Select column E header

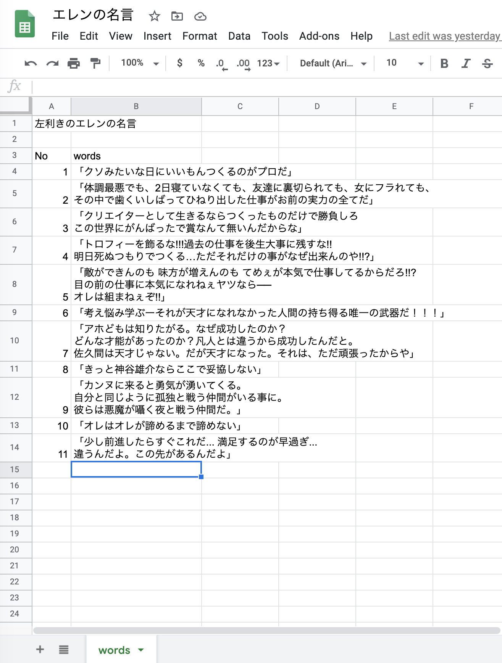[x=394, y=106]
